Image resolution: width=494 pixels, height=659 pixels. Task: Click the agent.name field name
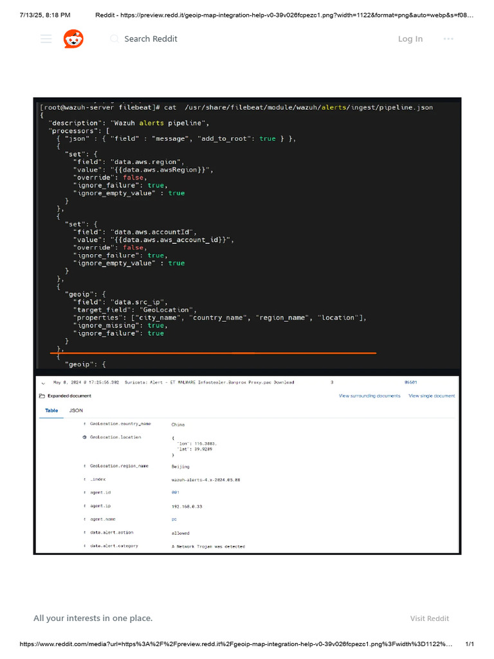coord(102,519)
